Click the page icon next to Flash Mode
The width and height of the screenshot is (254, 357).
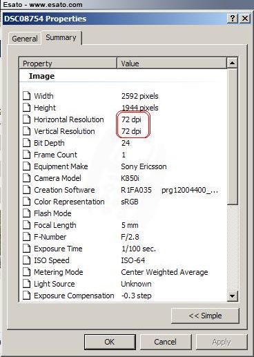[x=27, y=213]
